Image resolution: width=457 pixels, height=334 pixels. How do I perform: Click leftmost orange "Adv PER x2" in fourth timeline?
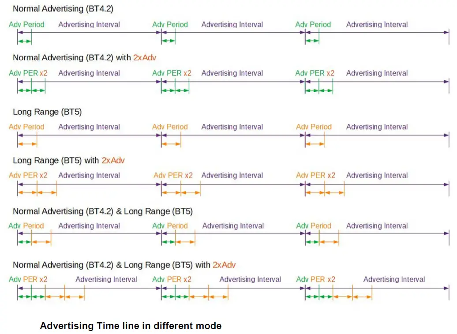point(28,176)
